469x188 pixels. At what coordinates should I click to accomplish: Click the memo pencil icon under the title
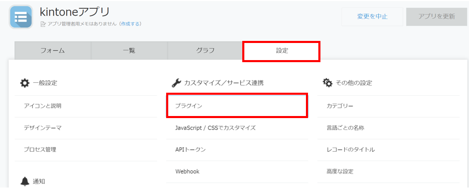[x=43, y=24]
